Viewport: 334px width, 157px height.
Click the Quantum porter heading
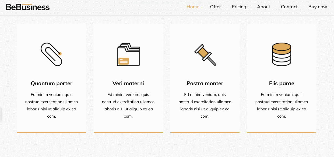pyautogui.click(x=51, y=83)
